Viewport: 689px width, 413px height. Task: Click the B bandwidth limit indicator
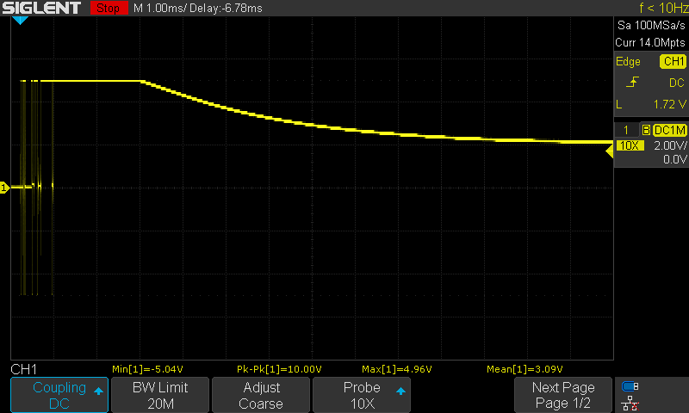[x=646, y=130]
